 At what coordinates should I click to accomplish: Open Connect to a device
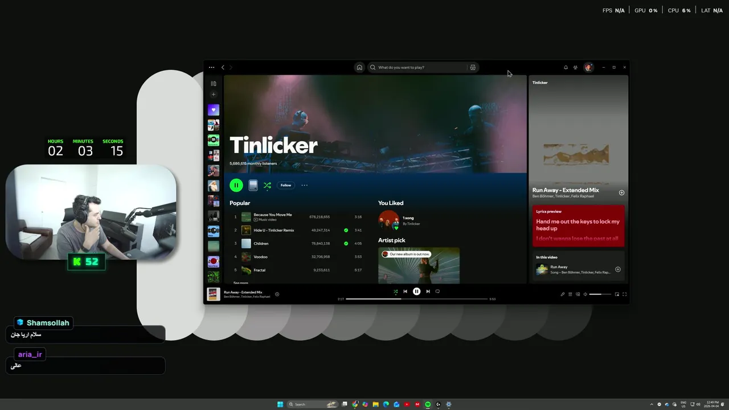(578, 294)
